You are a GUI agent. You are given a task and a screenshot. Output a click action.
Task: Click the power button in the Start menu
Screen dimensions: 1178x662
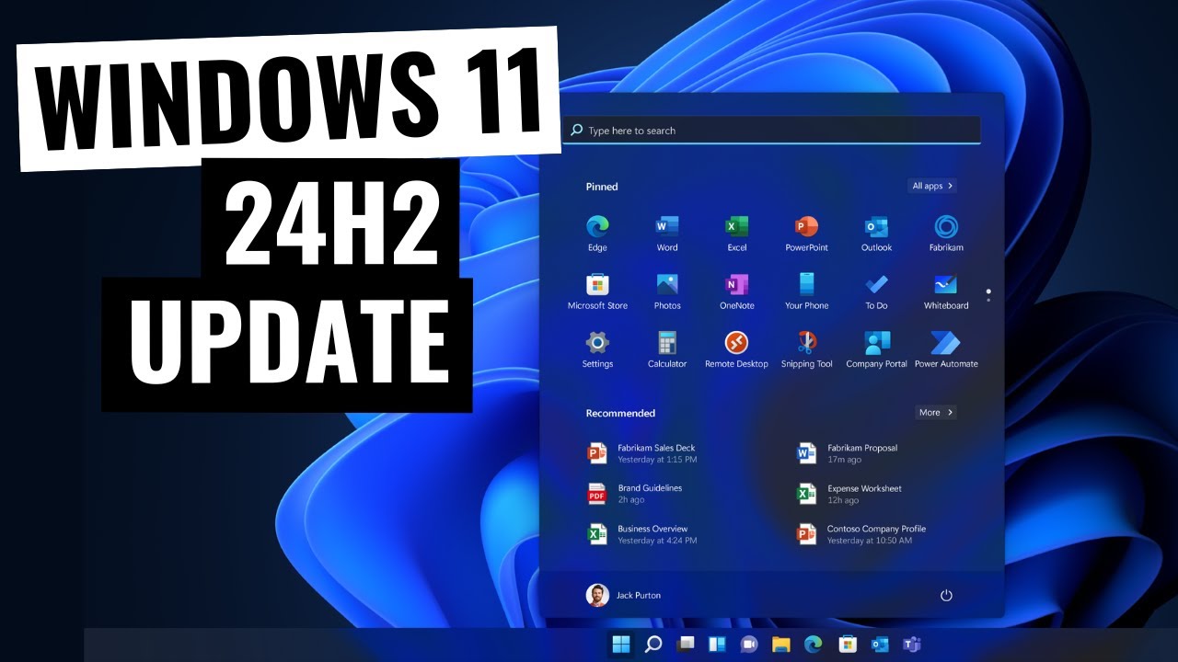[946, 596]
